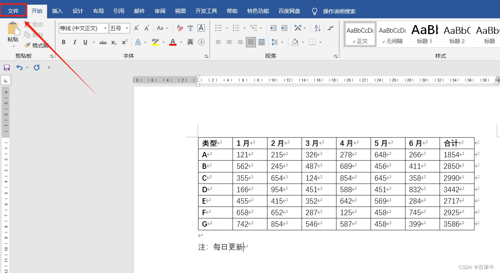Open the customize quick access toolbar dropdown
Screen dimensions: 500x273
(x=49, y=68)
